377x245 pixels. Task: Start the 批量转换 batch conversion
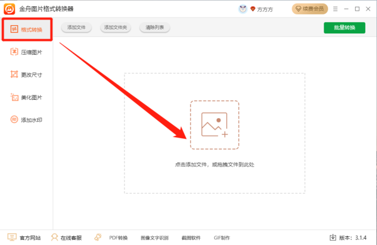[344, 28]
